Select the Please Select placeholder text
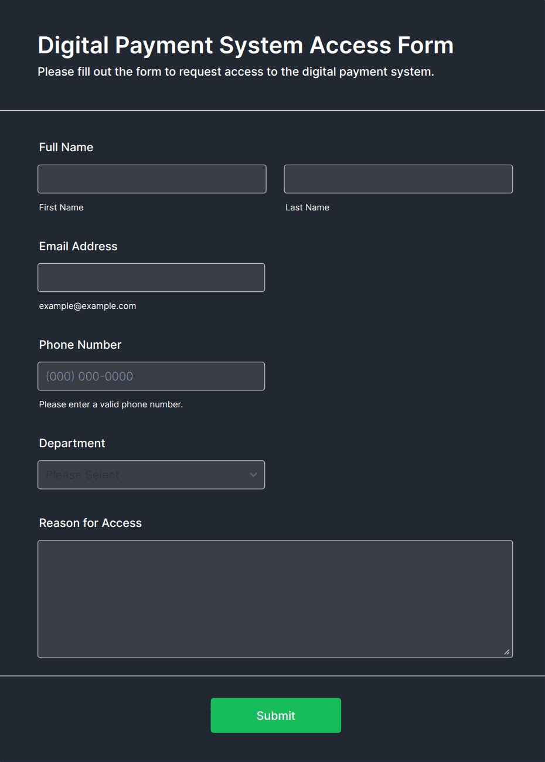545x762 pixels. [x=81, y=475]
